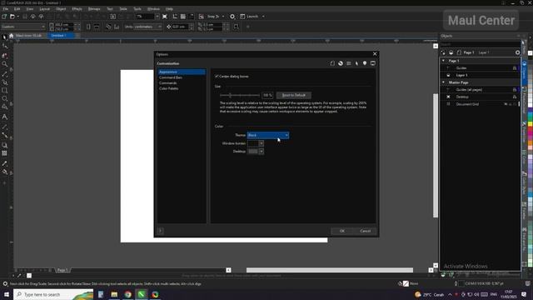The width and height of the screenshot is (533, 300).
Task: Open the Effects menu
Action: 77,9
